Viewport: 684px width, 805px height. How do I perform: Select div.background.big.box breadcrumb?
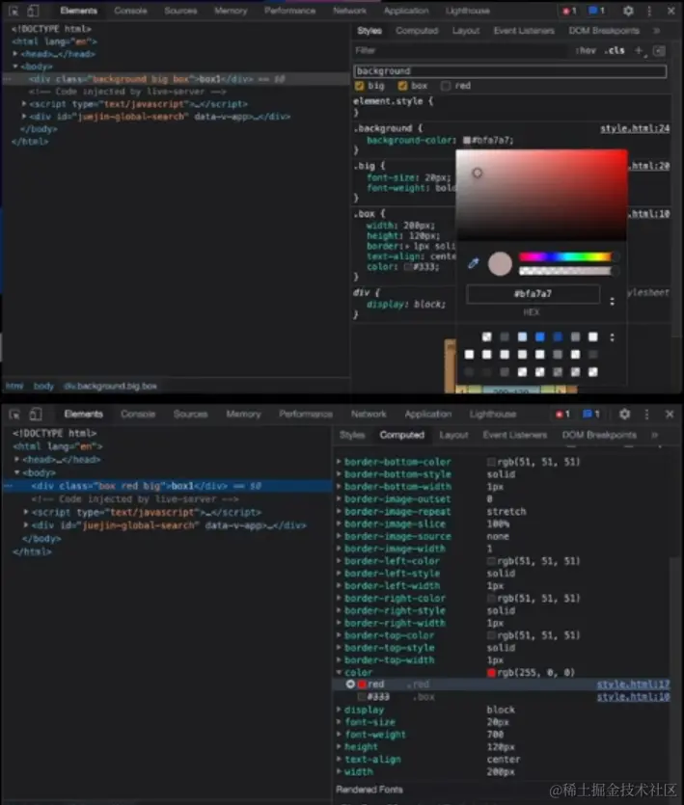click(x=111, y=386)
